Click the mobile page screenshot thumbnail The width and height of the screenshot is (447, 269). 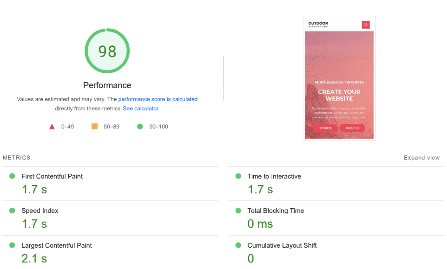point(339,83)
